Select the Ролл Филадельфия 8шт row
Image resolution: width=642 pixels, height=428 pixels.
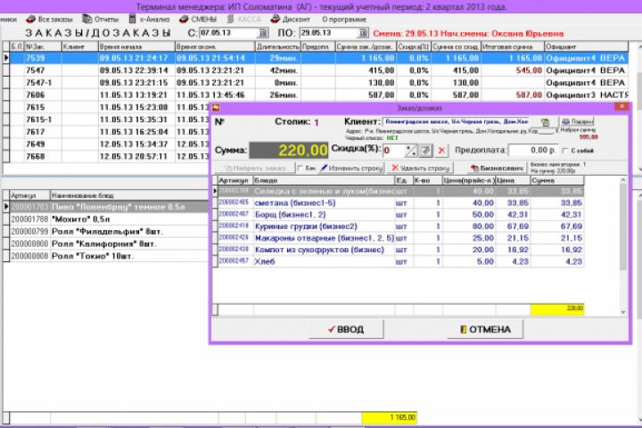tap(106, 232)
